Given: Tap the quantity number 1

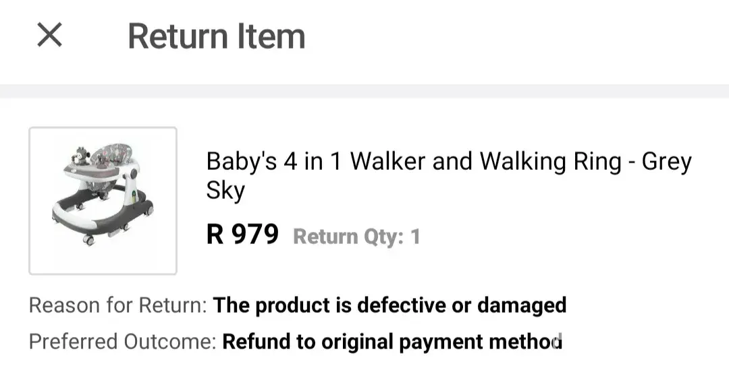Looking at the screenshot, I should click(415, 237).
